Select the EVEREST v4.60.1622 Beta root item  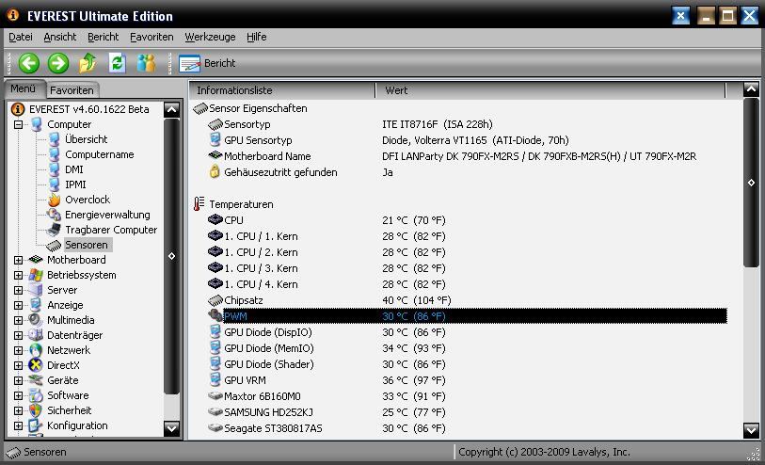[x=88, y=109]
